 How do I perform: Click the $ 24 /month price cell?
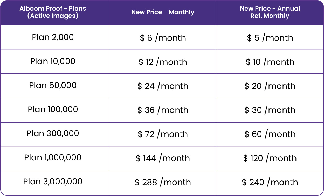coord(163,86)
